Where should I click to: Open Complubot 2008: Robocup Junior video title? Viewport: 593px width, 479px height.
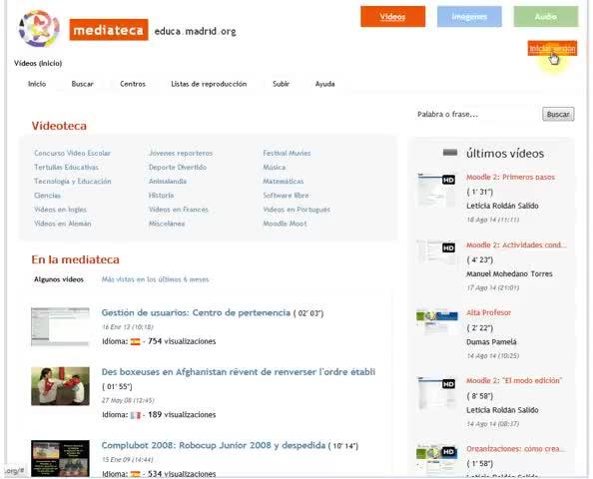(214, 445)
